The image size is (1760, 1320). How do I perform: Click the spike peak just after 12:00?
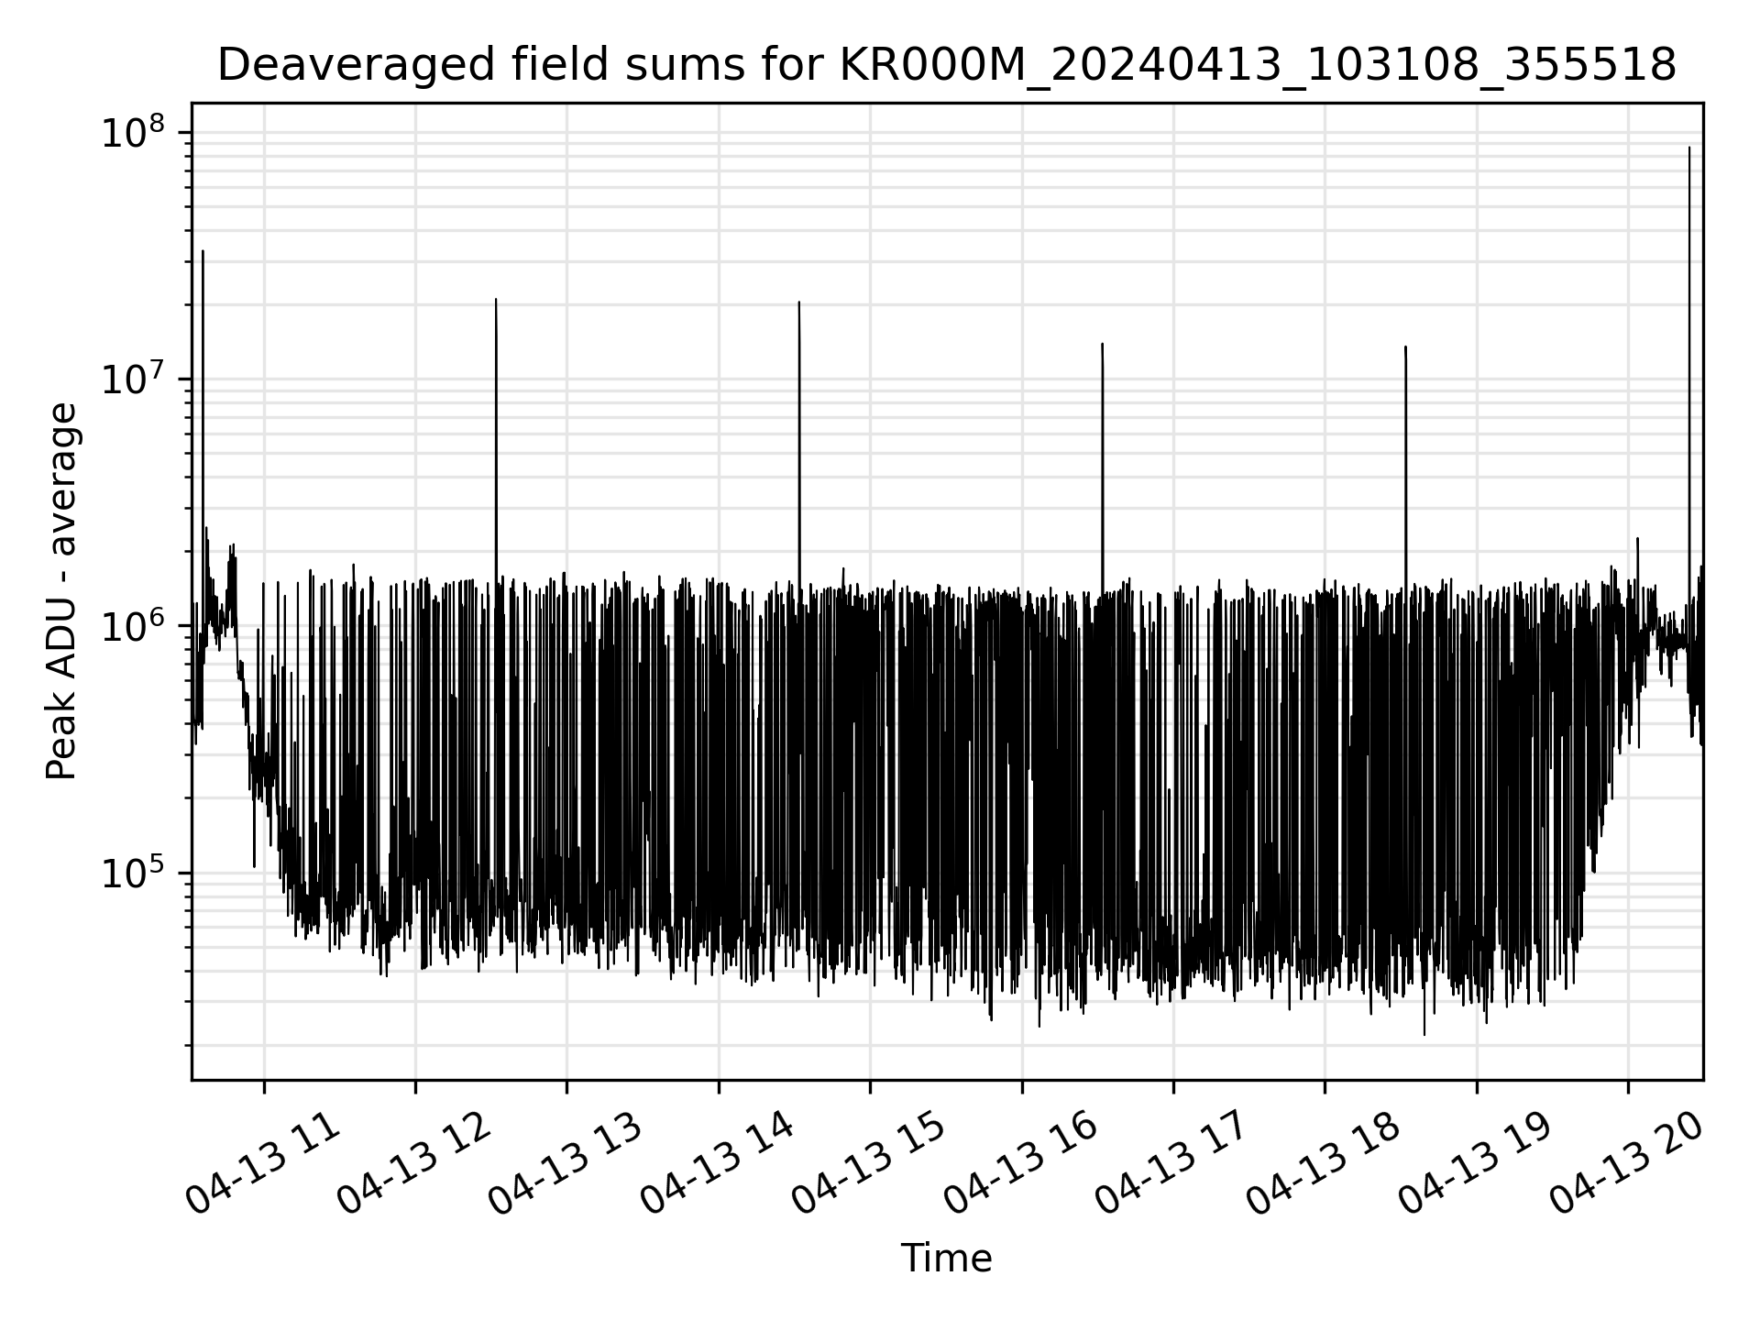pos(496,300)
